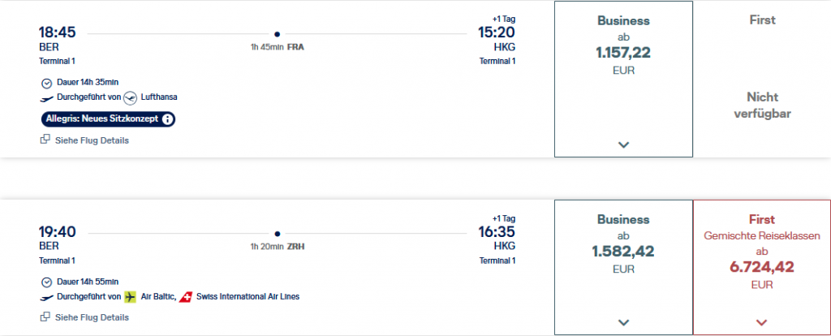Expand the Business fare chevron for 1.157,22 EUR
The width and height of the screenshot is (831, 336).
[623, 144]
